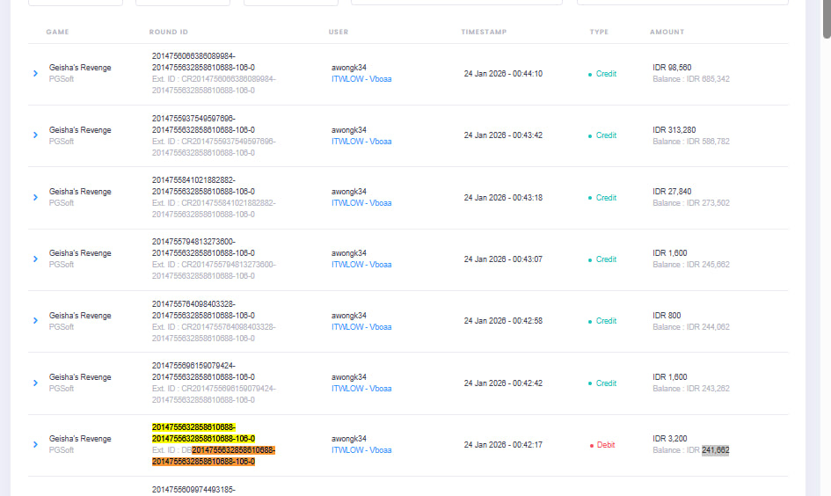
Task: Click balance IDR 243,262
Action: tap(691, 389)
